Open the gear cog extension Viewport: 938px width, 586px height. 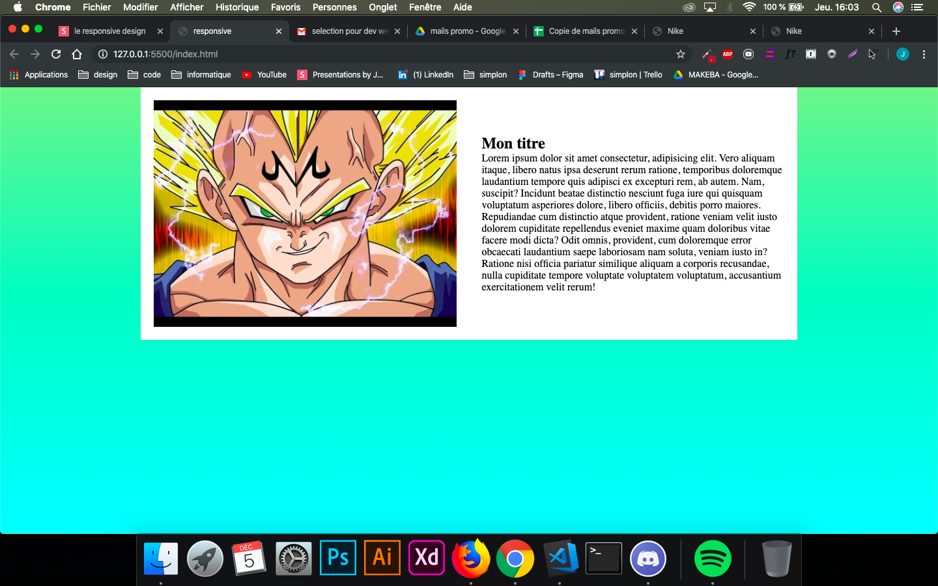pyautogui.click(x=832, y=54)
